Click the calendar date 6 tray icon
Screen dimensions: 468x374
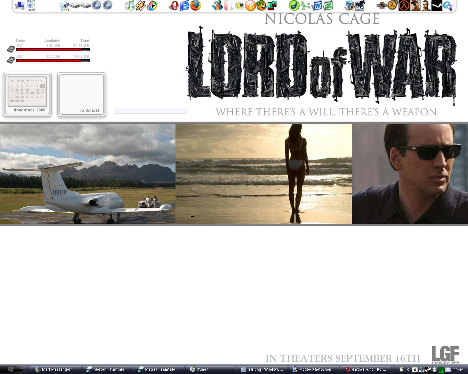(415, 370)
